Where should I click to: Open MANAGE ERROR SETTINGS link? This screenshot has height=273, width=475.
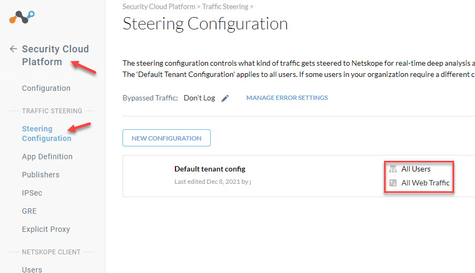coord(287,98)
